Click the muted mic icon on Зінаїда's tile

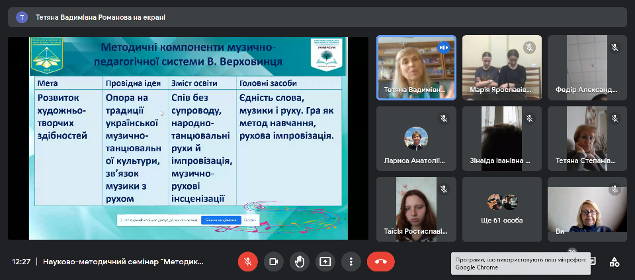[x=529, y=118]
